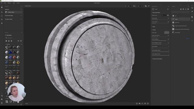The image size is (194, 109).
Task: Click the asset search field
Action: [13, 38]
